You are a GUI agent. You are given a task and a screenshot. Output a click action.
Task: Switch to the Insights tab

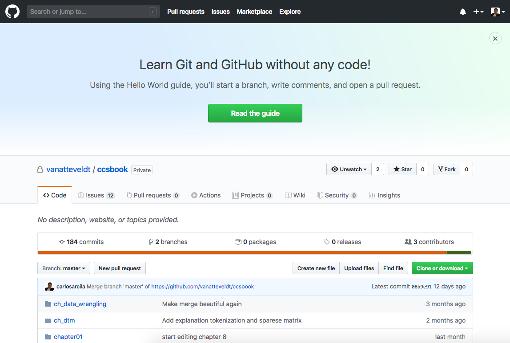pos(385,195)
